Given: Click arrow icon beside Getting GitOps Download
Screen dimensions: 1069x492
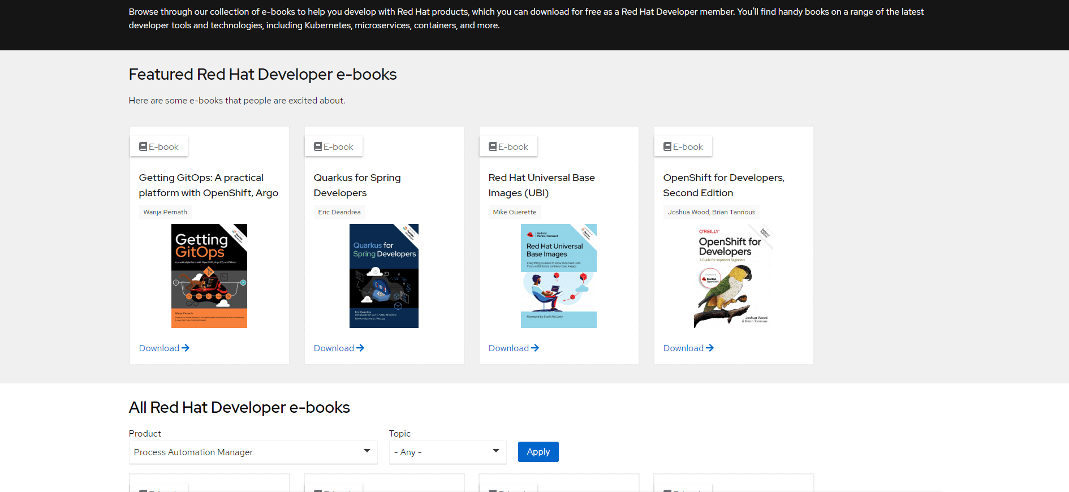Looking at the screenshot, I should (x=186, y=348).
